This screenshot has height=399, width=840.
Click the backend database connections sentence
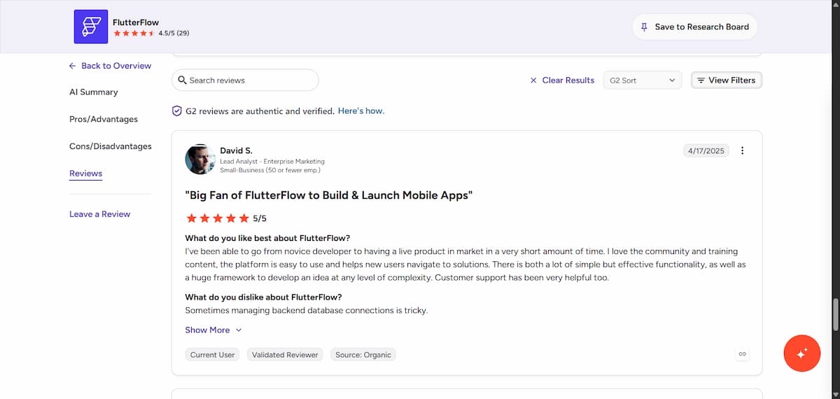coord(306,311)
